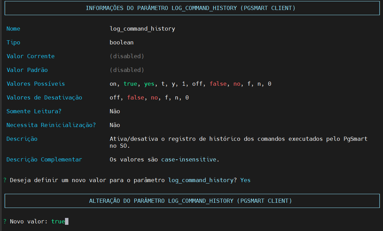Select the highlighted 'case-insensitive' text

tap(189, 159)
